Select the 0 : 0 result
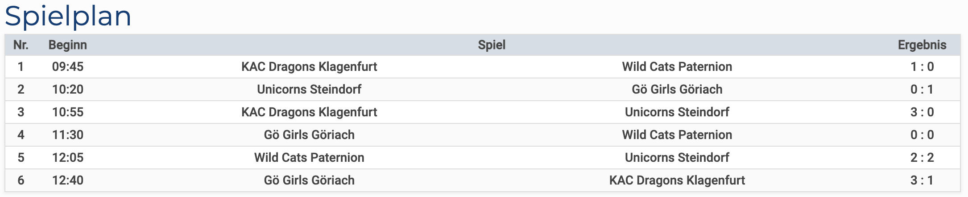Viewport: 968px width, 197px height. click(922, 135)
